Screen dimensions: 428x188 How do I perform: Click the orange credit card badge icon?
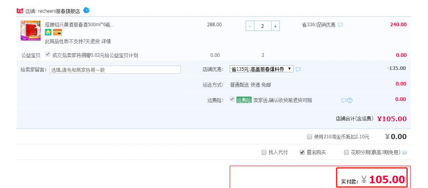[58, 32]
